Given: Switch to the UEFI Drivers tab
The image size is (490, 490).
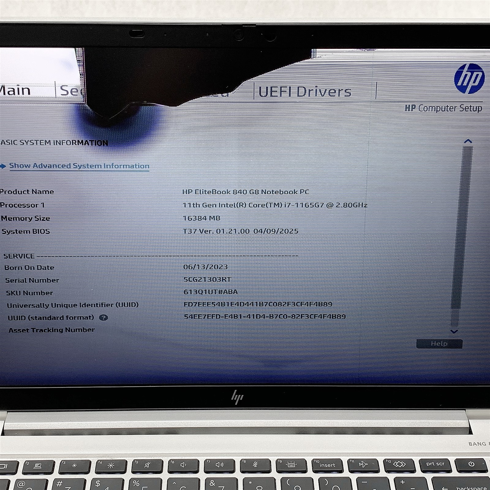Looking at the screenshot, I should (x=305, y=92).
